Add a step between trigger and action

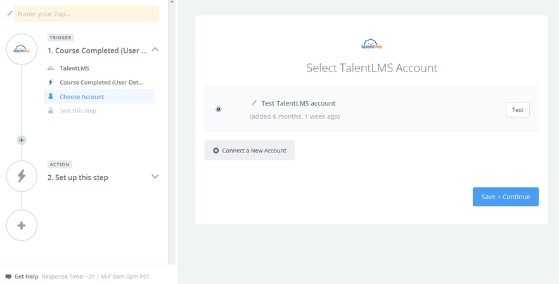coord(22,140)
